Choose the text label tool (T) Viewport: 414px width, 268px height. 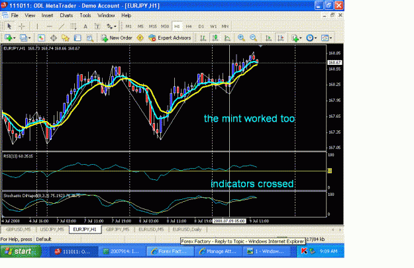pyautogui.click(x=97, y=26)
